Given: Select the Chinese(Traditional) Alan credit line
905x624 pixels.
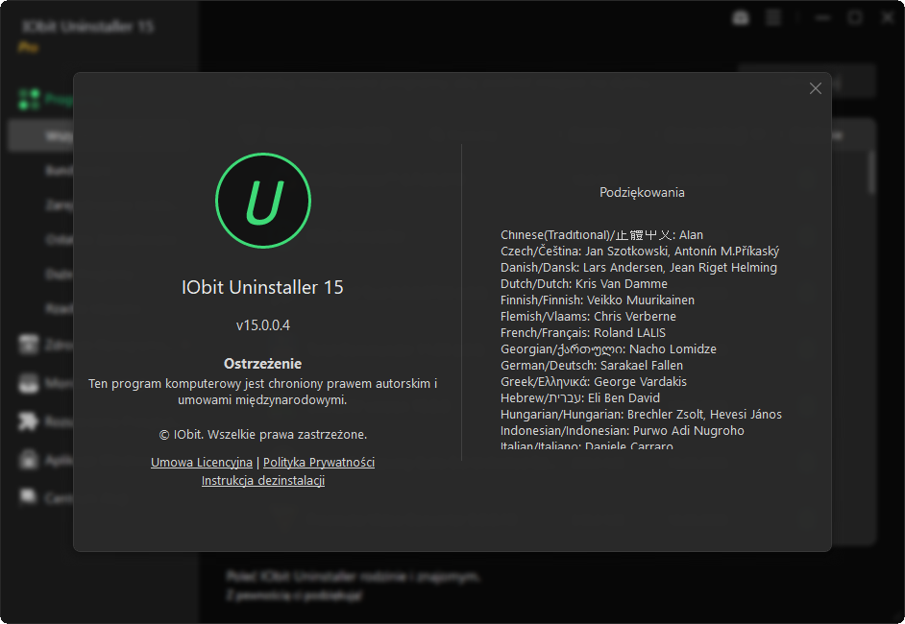Looking at the screenshot, I should 601,235.
